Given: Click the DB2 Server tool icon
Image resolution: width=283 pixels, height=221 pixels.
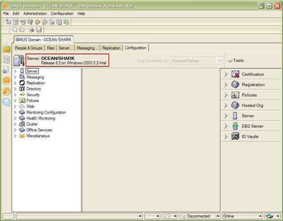Looking at the screenshot, I should point(235,126).
